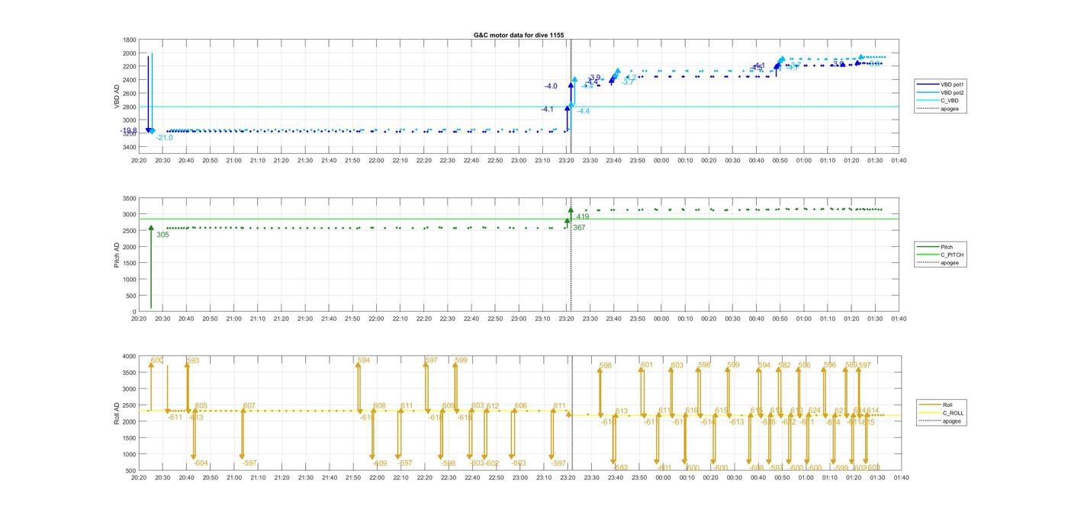Screen dimensions: 1068x528
Task: Click the '616' roll data label
Action: [691, 411]
